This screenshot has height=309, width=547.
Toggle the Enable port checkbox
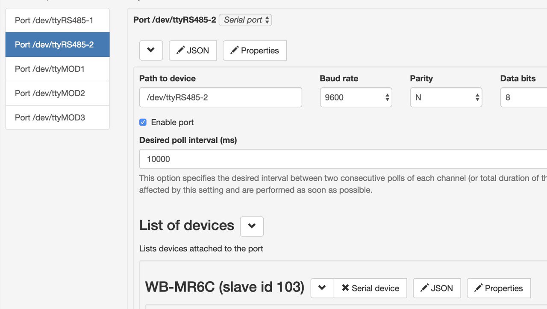(143, 122)
